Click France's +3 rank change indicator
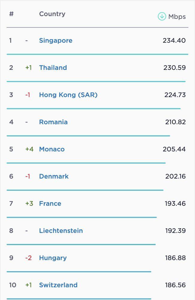This screenshot has height=300, width=195. pos(29,203)
